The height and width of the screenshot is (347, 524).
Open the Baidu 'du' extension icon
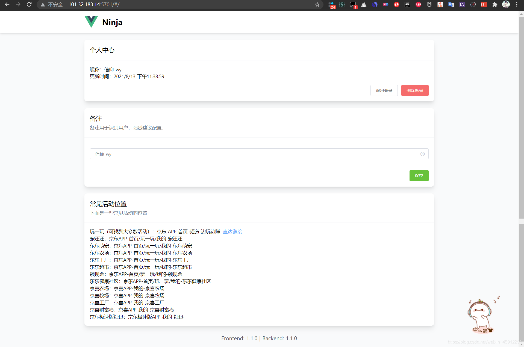(385, 5)
